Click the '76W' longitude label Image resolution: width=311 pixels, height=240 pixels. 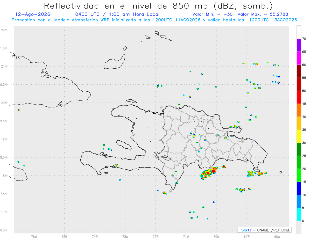pos(34,236)
